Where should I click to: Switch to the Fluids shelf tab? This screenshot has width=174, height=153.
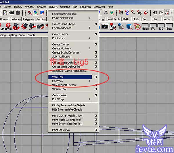click(136, 19)
